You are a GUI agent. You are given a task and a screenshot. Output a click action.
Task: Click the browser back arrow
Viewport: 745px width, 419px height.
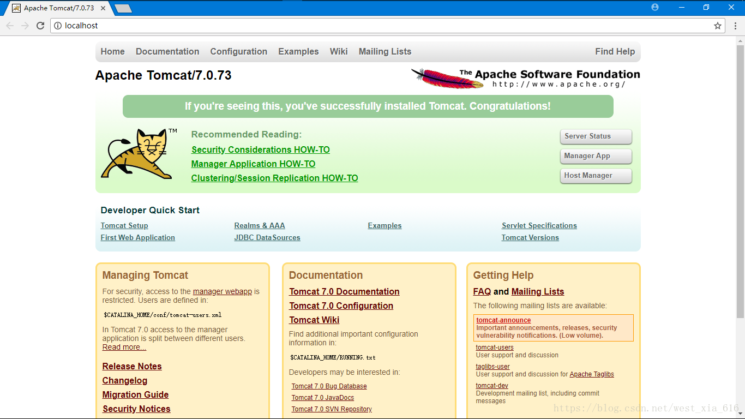tap(10, 26)
